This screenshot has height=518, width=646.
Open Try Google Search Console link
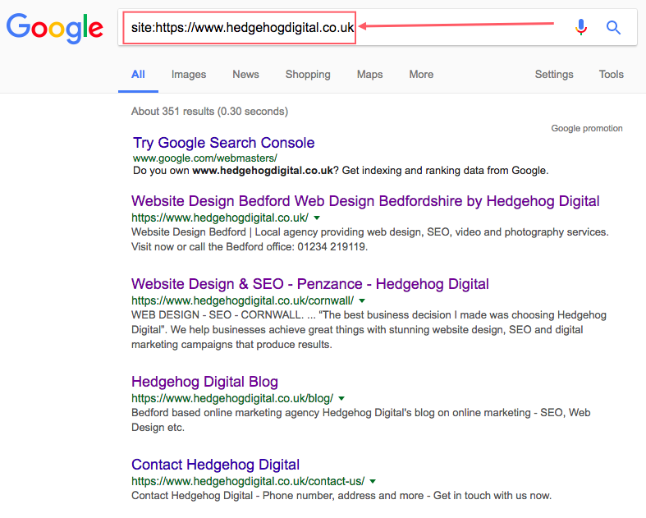(x=224, y=143)
